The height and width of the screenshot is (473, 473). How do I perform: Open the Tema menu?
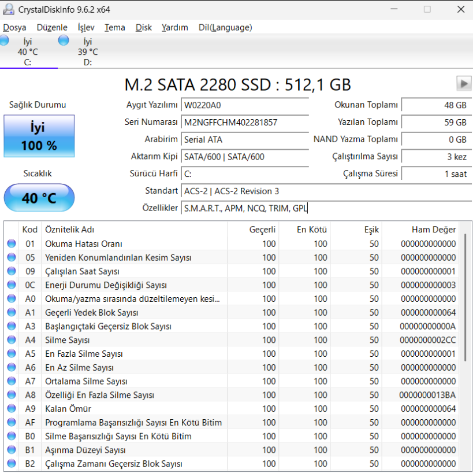114,28
